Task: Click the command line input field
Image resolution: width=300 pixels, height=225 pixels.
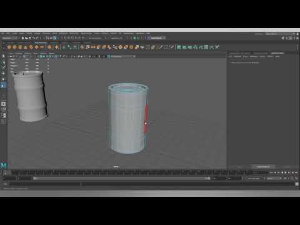Action: [x=45, y=184]
